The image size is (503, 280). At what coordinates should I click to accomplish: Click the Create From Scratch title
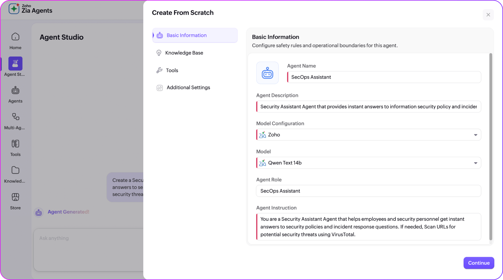point(183,13)
